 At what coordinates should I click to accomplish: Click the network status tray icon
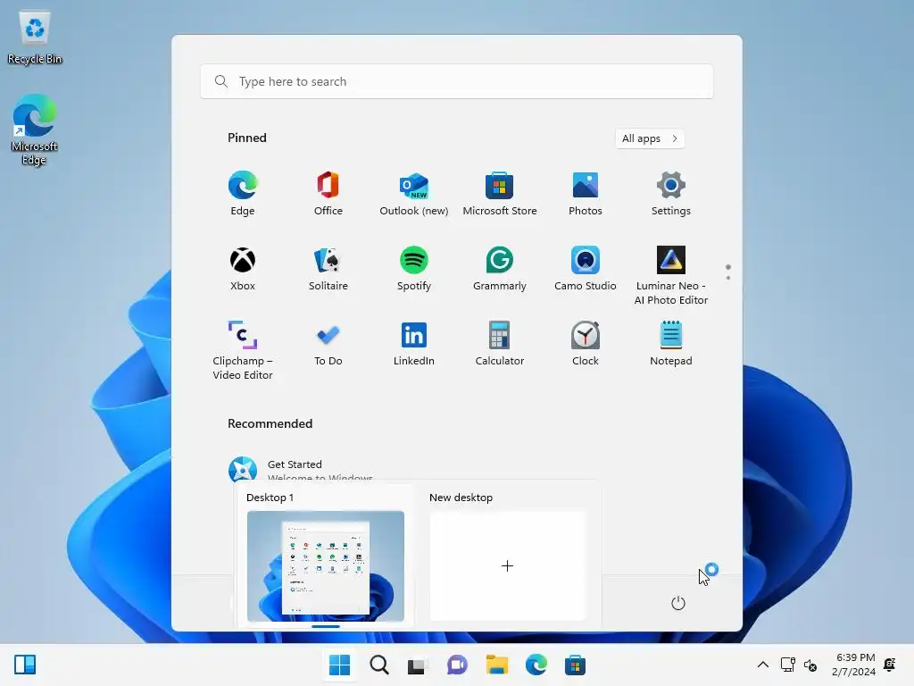787,665
